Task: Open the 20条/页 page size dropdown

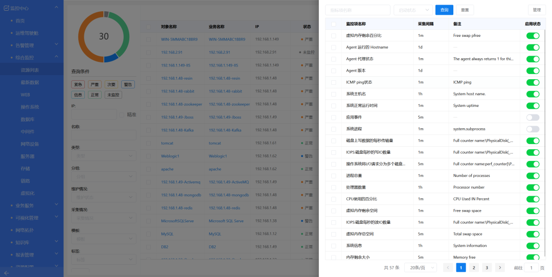Action: [420, 267]
